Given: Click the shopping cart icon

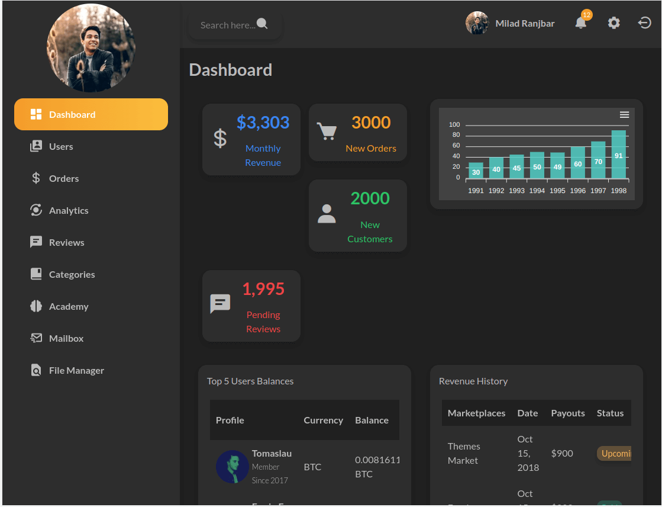Looking at the screenshot, I should [327, 131].
